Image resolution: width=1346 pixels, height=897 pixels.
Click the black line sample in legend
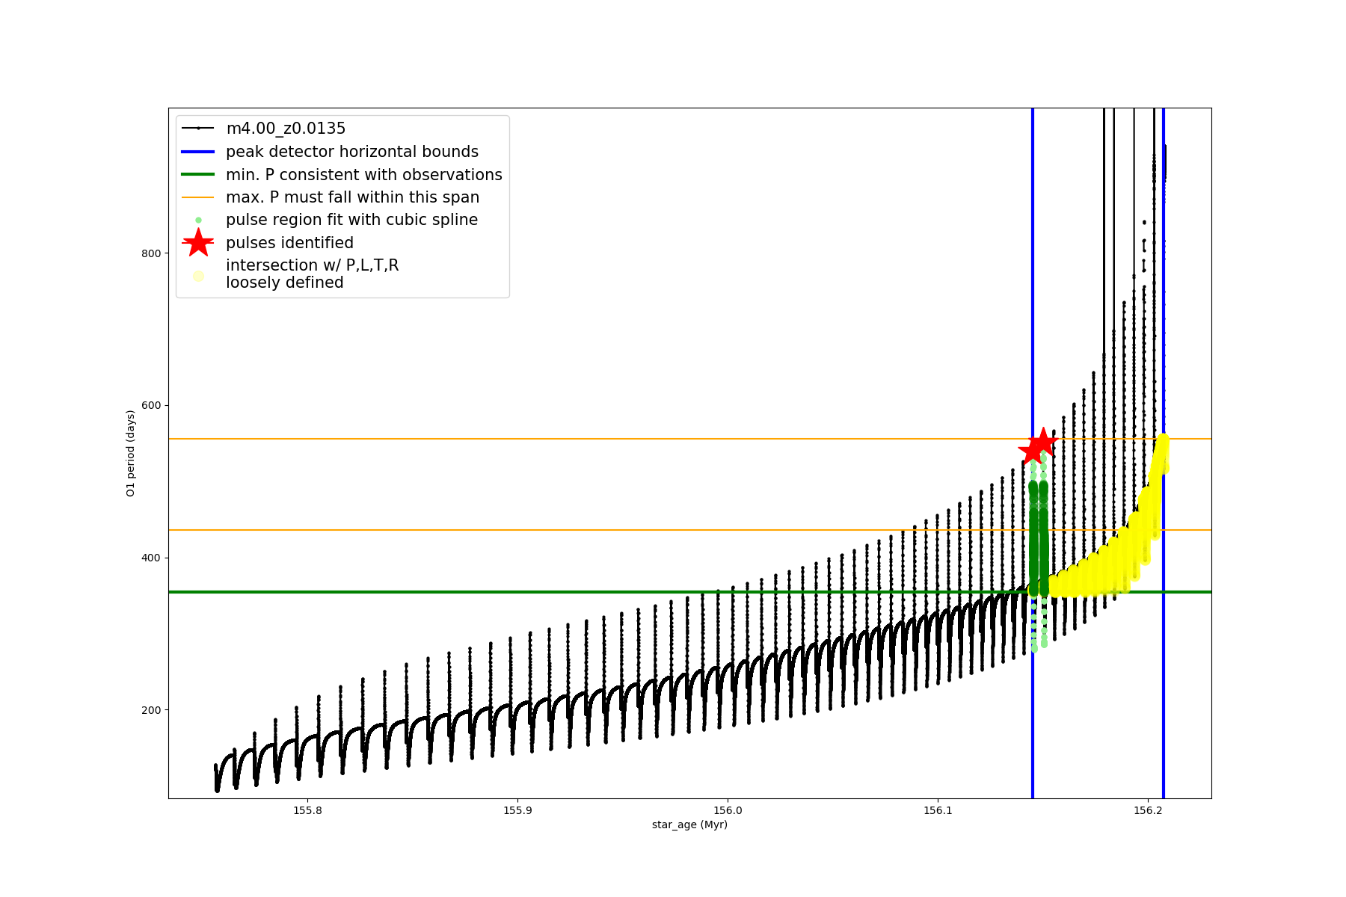(x=198, y=129)
